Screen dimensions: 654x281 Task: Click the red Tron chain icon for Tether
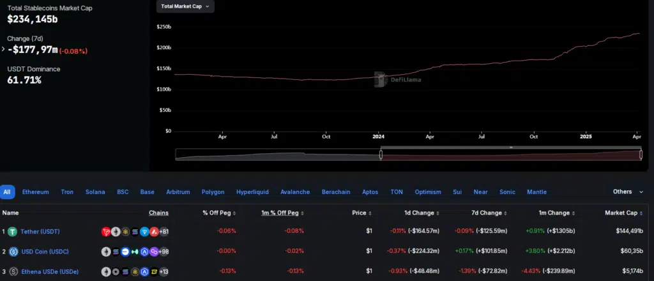(x=106, y=232)
